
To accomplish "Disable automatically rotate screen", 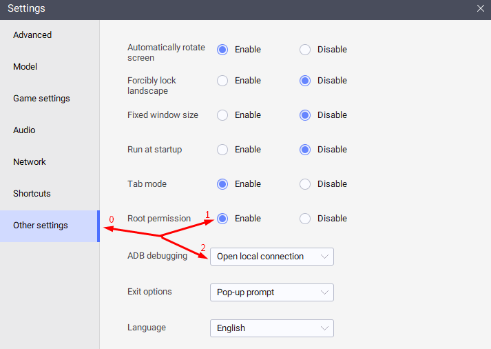I will (305, 50).
